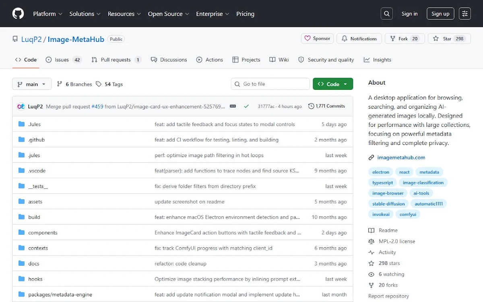Open the main branch selector dropdown
The width and height of the screenshot is (483, 302).
click(32, 84)
